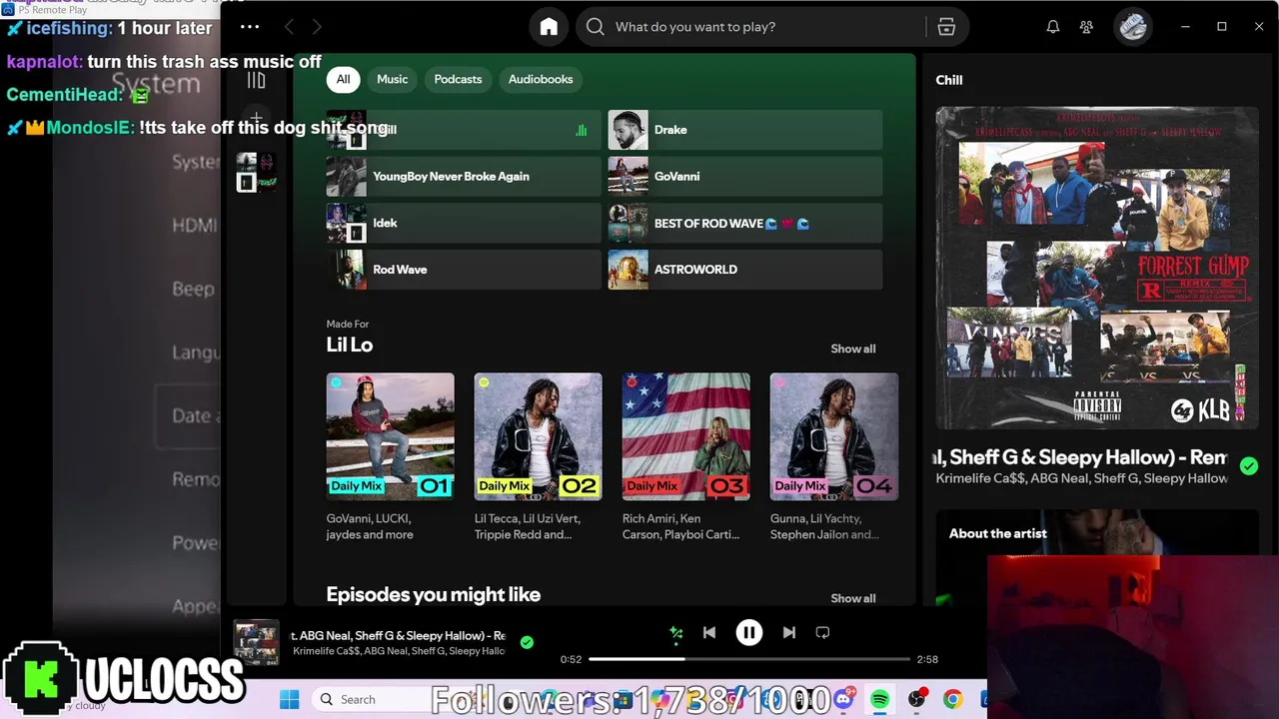
Task: Select the Audiobooks filter chip
Action: point(541,79)
